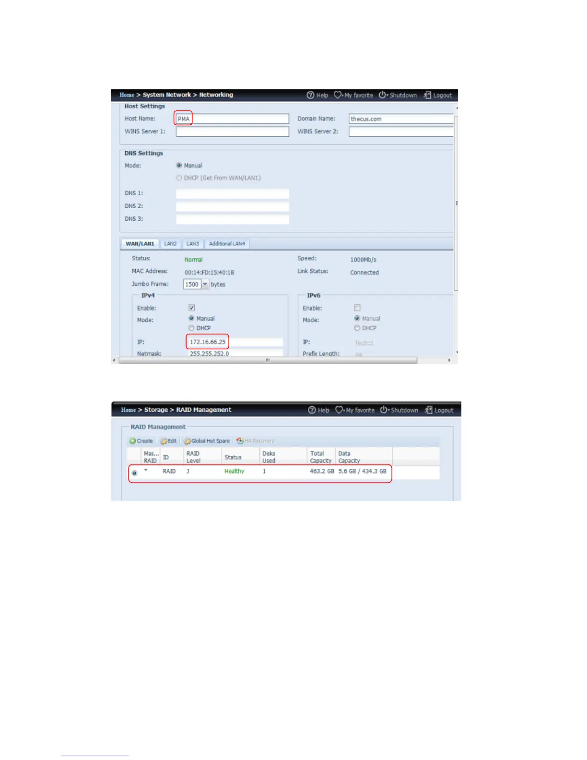Click the Normal status value
Image resolution: width=587 pixels, height=760 pixels.
click(x=194, y=260)
